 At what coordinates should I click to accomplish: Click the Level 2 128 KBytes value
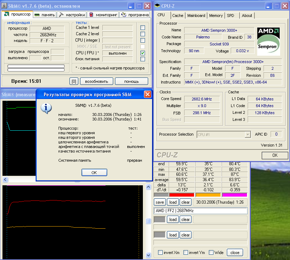coord(265,113)
